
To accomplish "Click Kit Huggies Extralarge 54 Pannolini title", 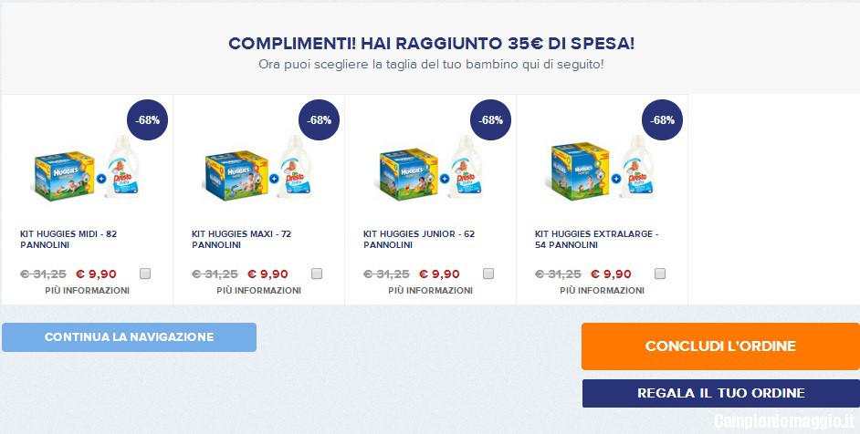I will [596, 239].
